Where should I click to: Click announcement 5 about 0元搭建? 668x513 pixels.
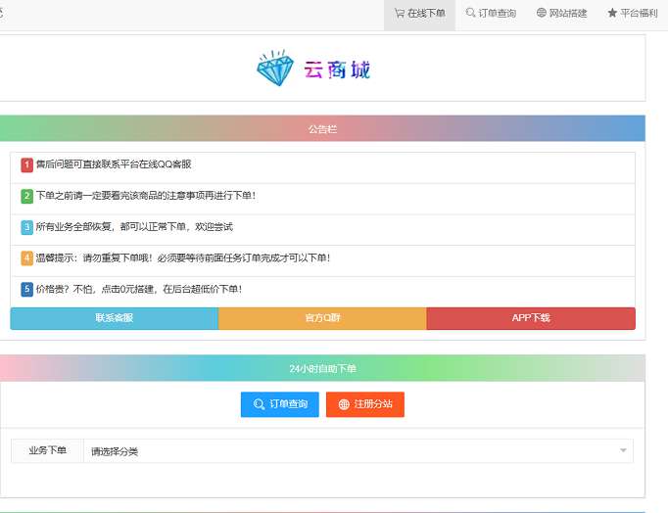point(139,290)
